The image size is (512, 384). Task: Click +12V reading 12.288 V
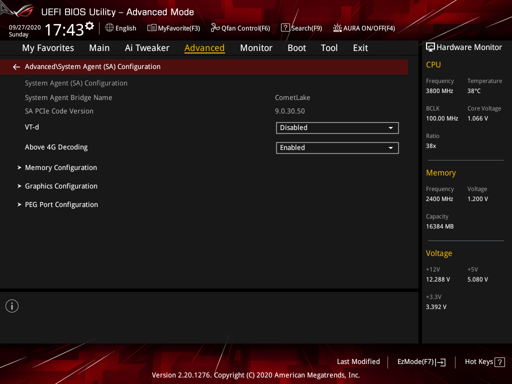tap(437, 279)
